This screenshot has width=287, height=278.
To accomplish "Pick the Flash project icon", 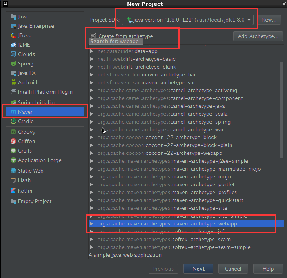I will (x=13, y=180).
